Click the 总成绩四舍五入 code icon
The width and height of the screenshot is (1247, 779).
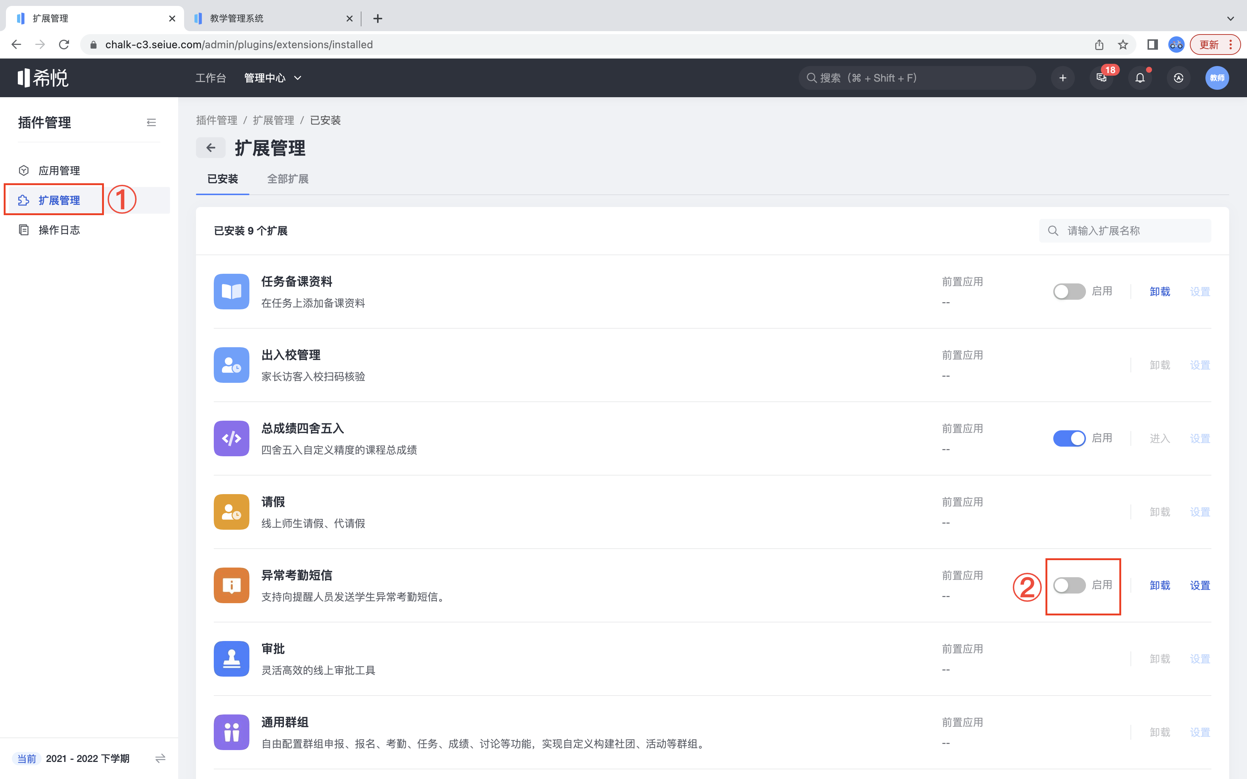pyautogui.click(x=231, y=438)
